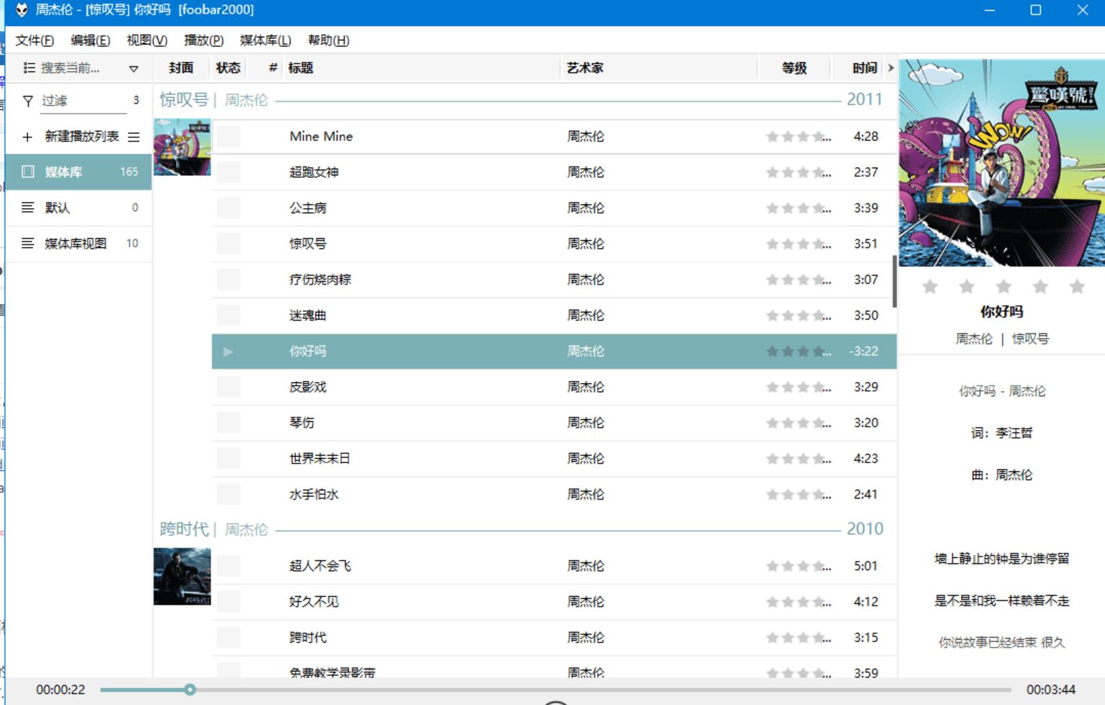Click the first rating star under album art
The image size is (1105, 705).
[x=930, y=286]
